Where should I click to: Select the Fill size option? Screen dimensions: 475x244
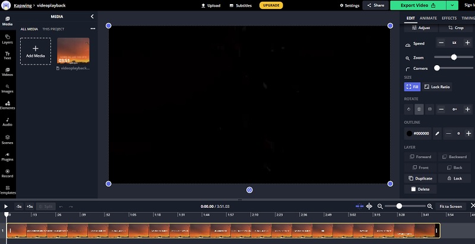tap(412, 86)
